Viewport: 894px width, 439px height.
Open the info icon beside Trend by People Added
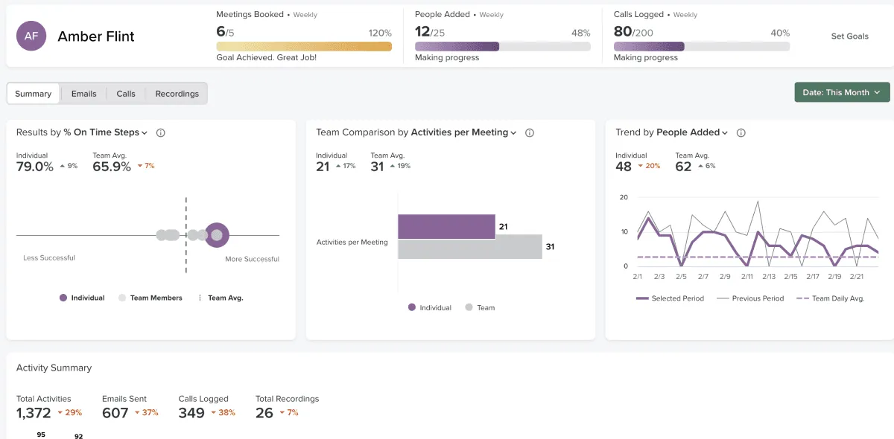point(740,132)
